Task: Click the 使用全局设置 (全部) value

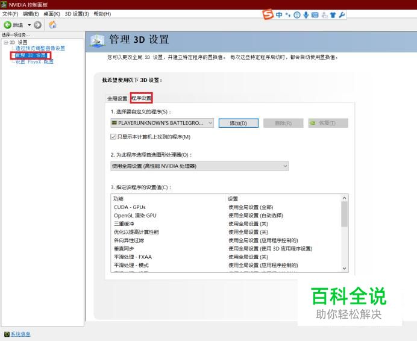Action: pyautogui.click(x=251, y=207)
